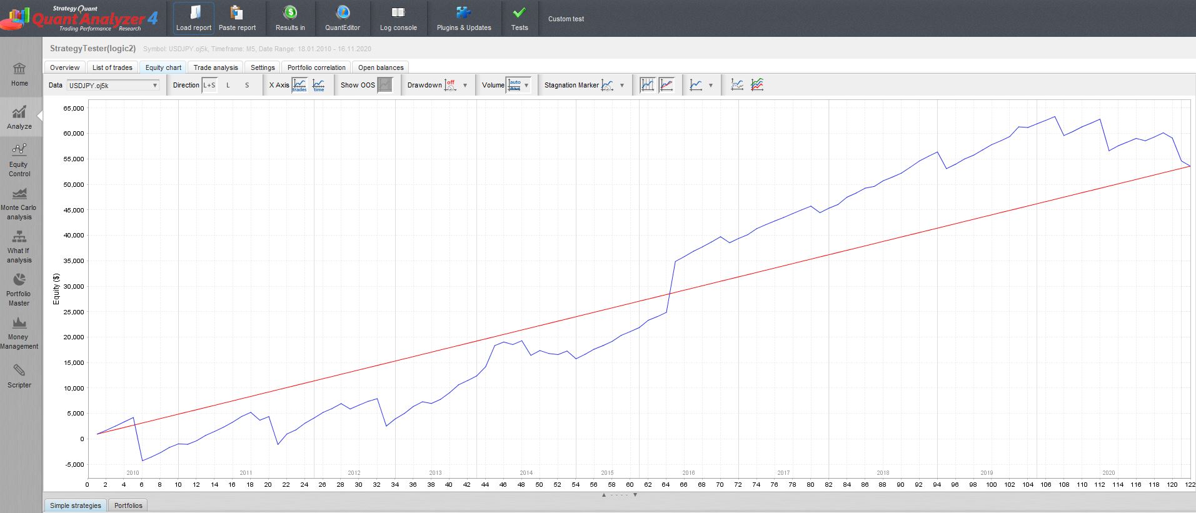Select L+S direction
The width and height of the screenshot is (1196, 513).
pyautogui.click(x=209, y=85)
